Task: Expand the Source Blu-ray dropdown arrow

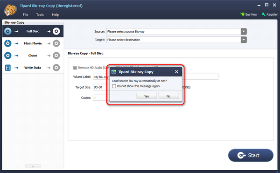Action: click(x=244, y=32)
